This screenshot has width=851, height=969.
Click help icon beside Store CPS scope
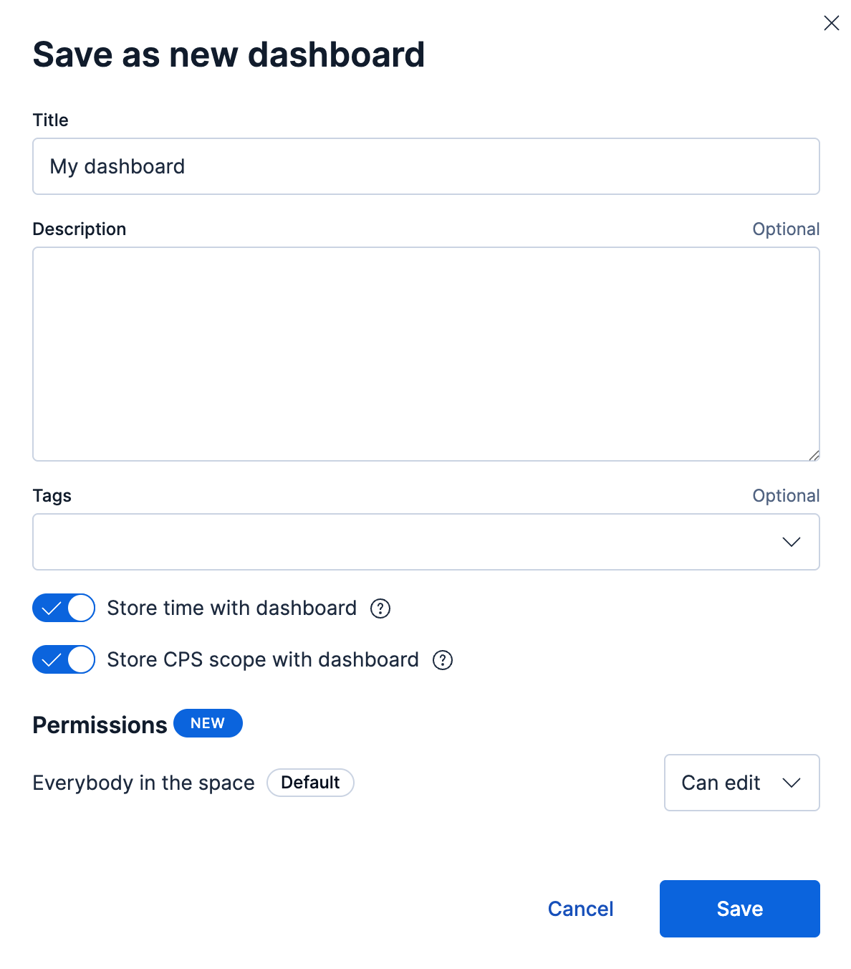pos(443,660)
